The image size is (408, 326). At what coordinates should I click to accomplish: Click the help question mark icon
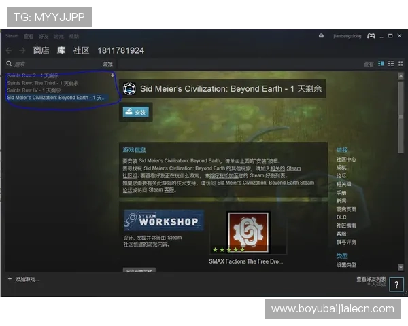coord(396,285)
